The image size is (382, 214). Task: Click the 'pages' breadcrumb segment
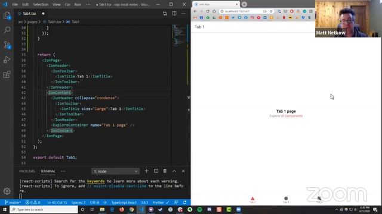32,22
